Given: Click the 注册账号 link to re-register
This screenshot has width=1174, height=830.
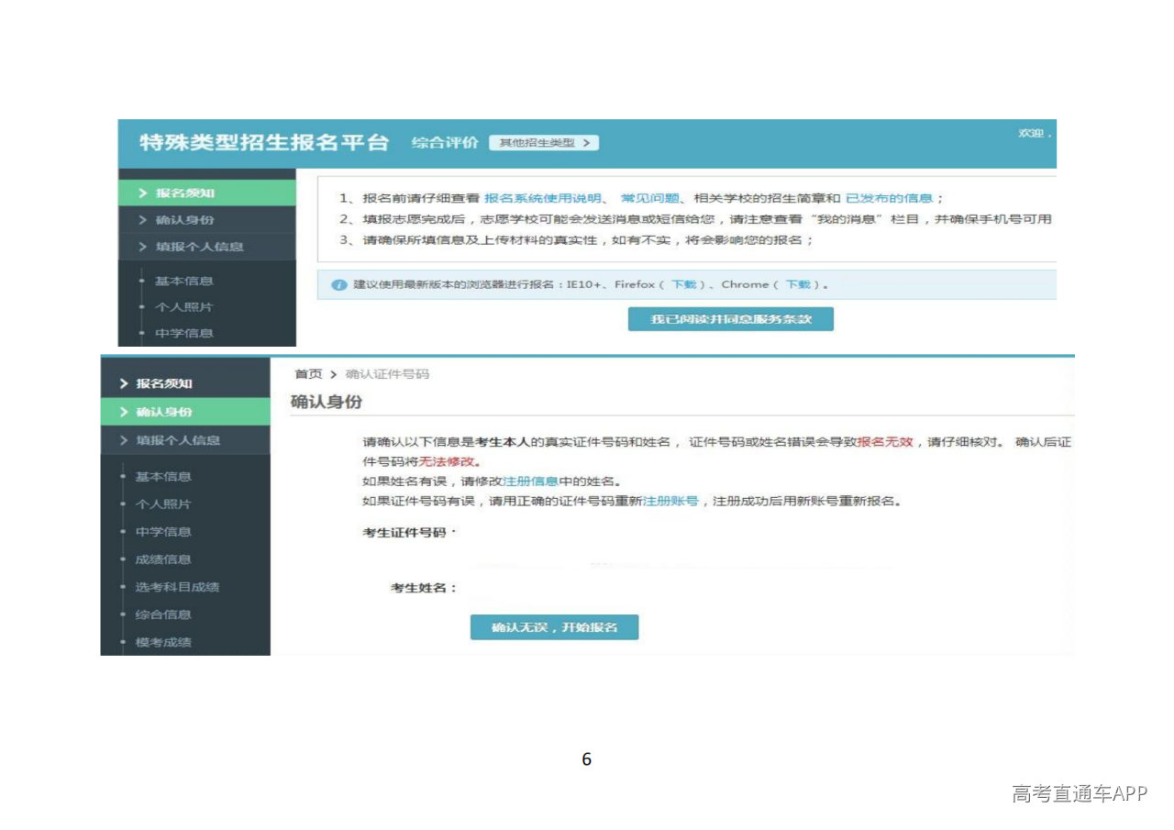Looking at the screenshot, I should tap(670, 502).
